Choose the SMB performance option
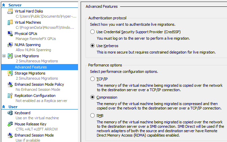This screenshot has width=227, height=142. [x=92, y=116]
